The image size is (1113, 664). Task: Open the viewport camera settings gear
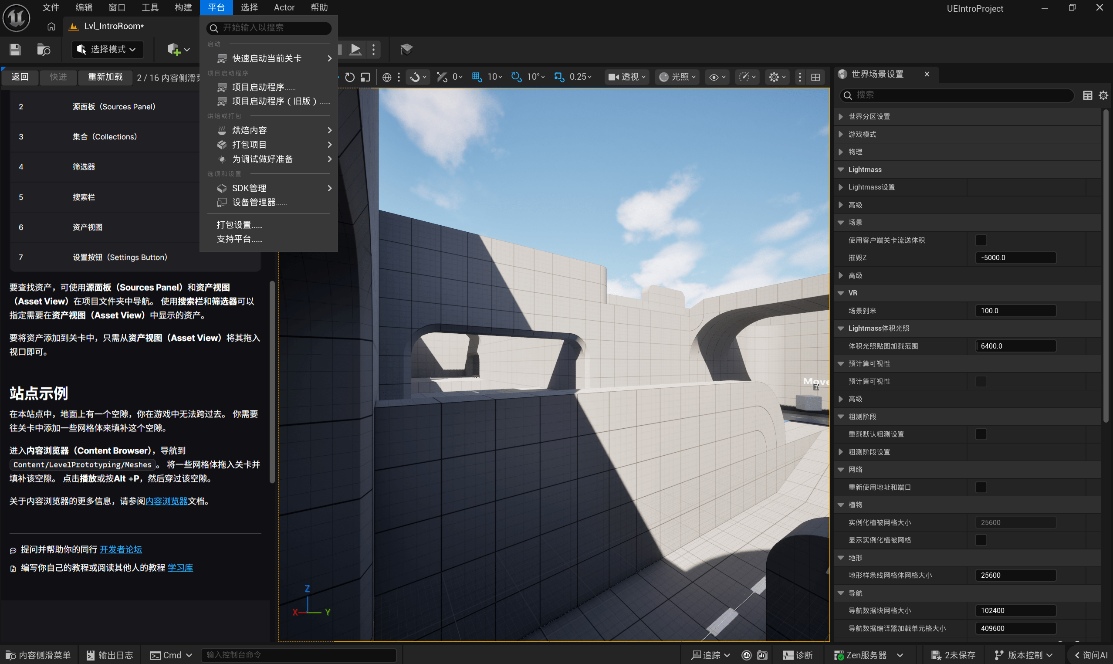point(775,77)
